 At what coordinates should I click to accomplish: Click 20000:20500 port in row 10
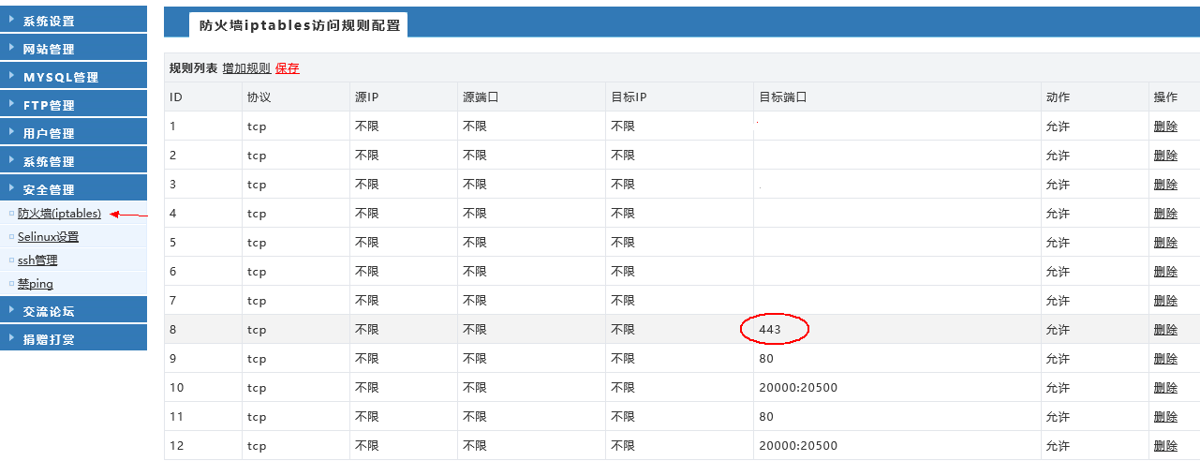(798, 387)
